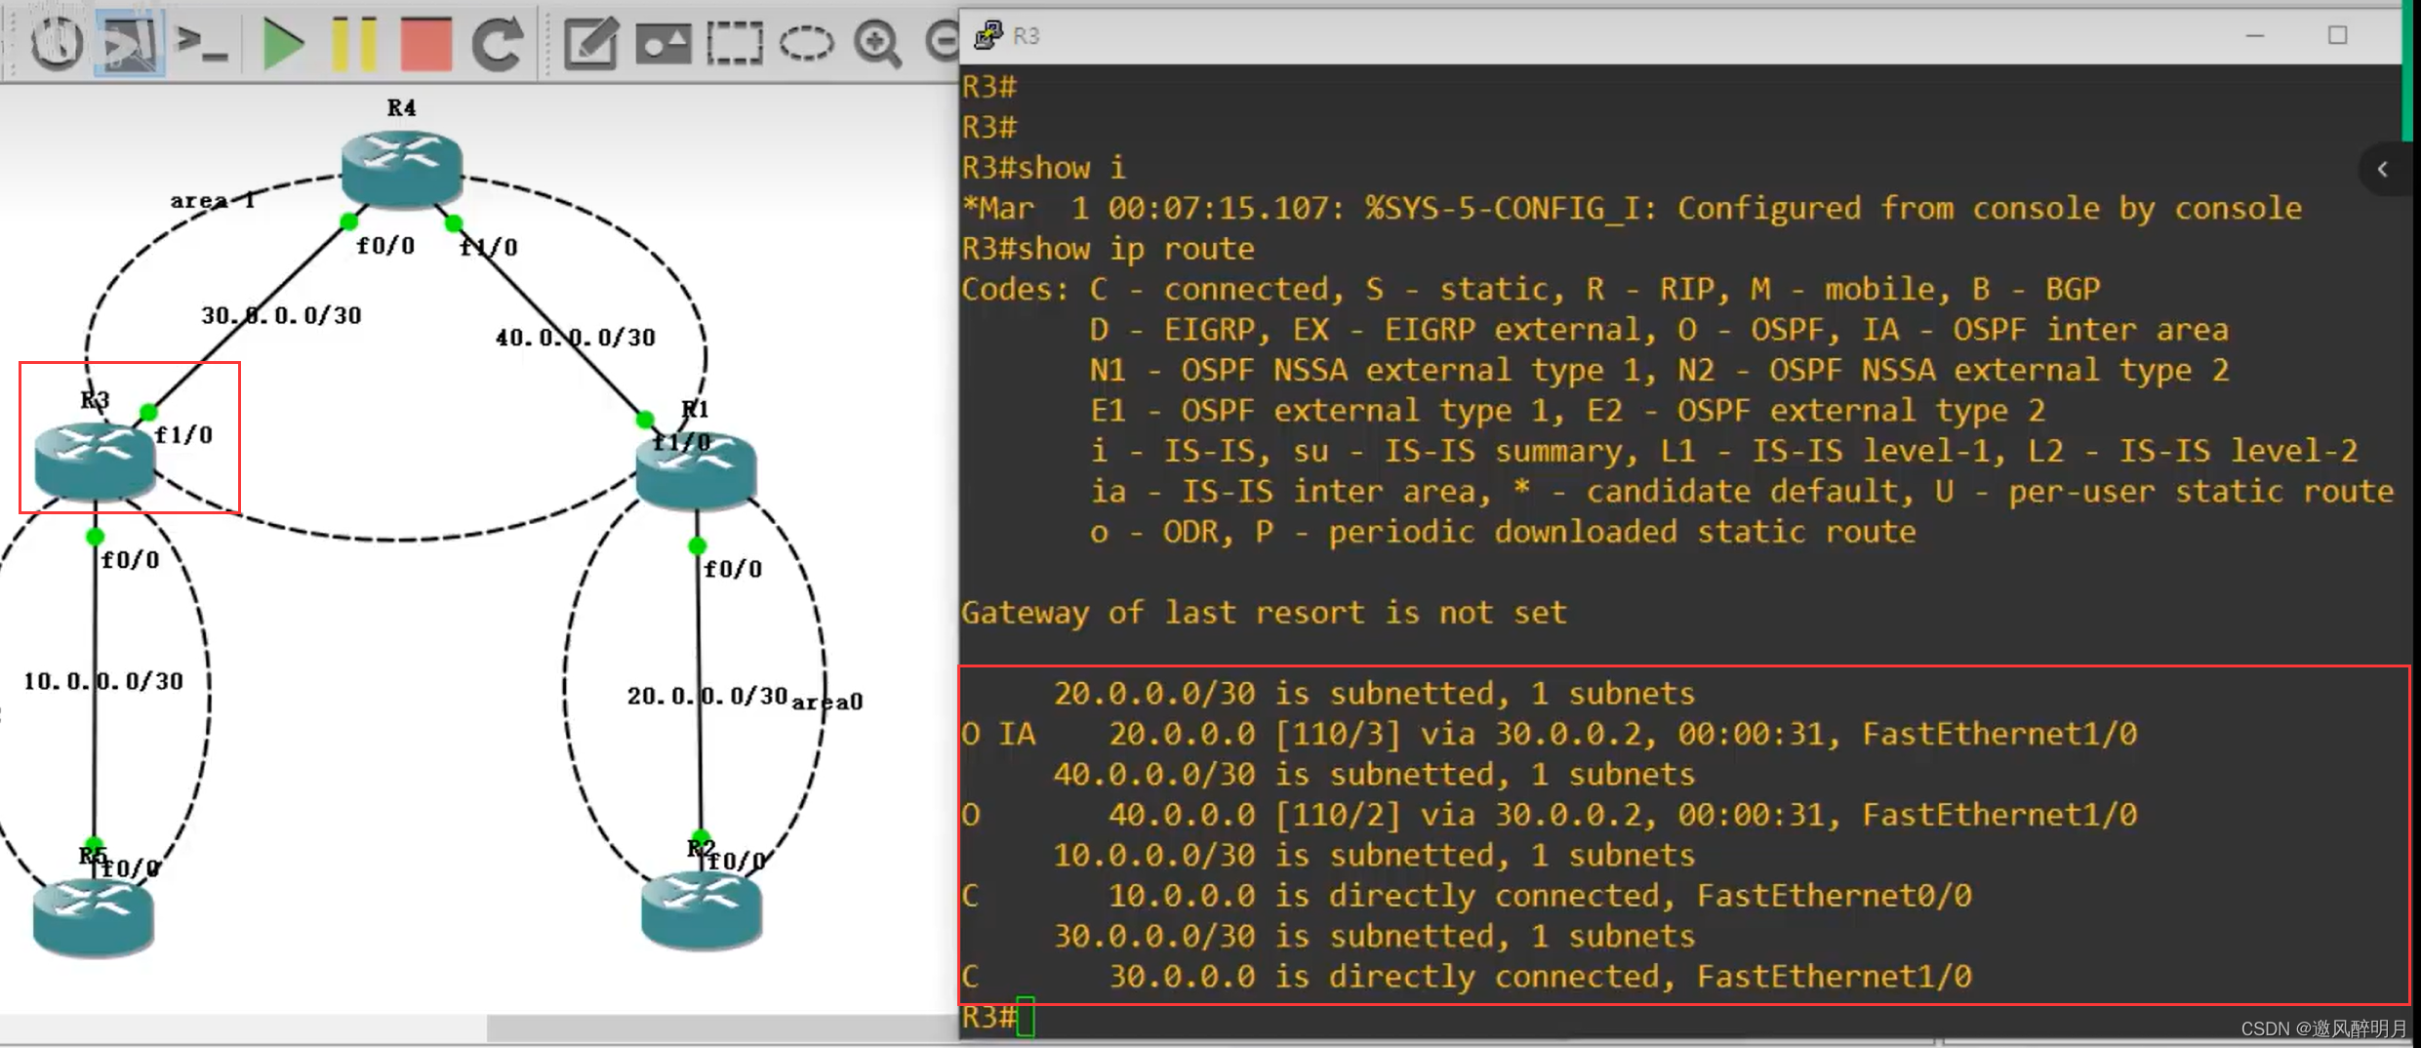Suspend all devices with yellow pause button
Screen dimensions: 2421x1048
(354, 44)
